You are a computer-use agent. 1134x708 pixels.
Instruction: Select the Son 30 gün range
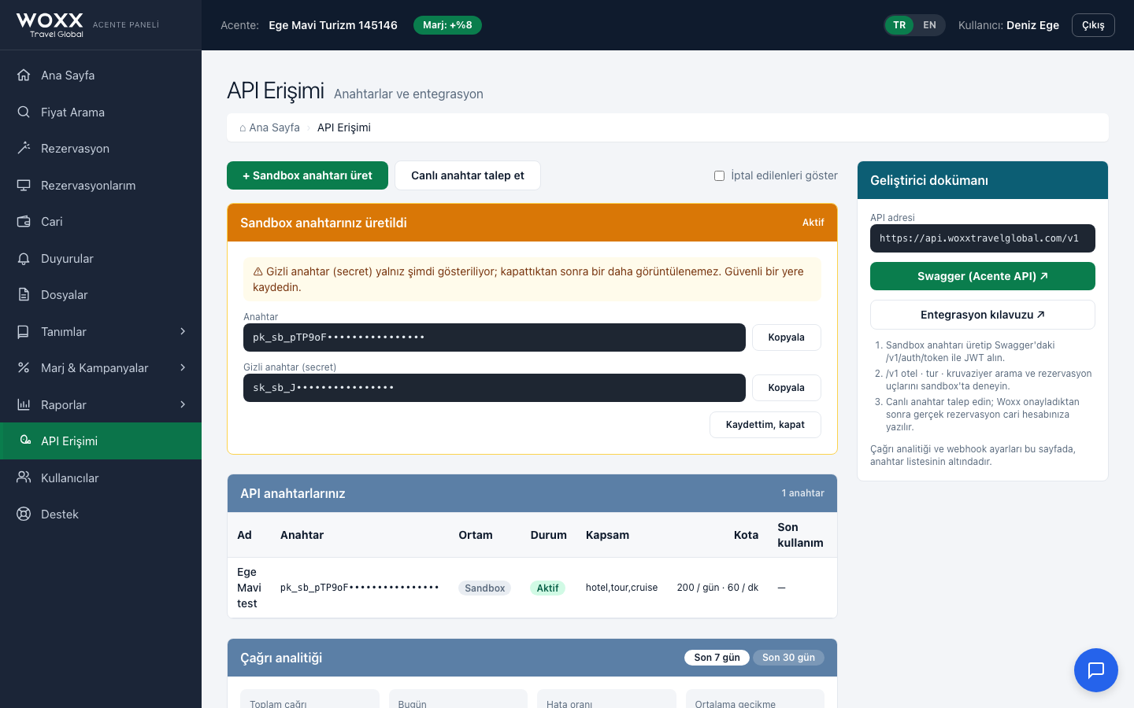click(788, 658)
